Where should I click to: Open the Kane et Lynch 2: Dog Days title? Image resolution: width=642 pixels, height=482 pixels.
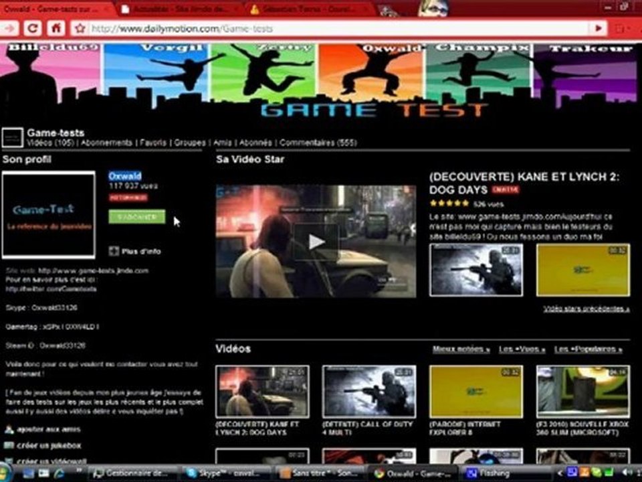[x=524, y=183]
